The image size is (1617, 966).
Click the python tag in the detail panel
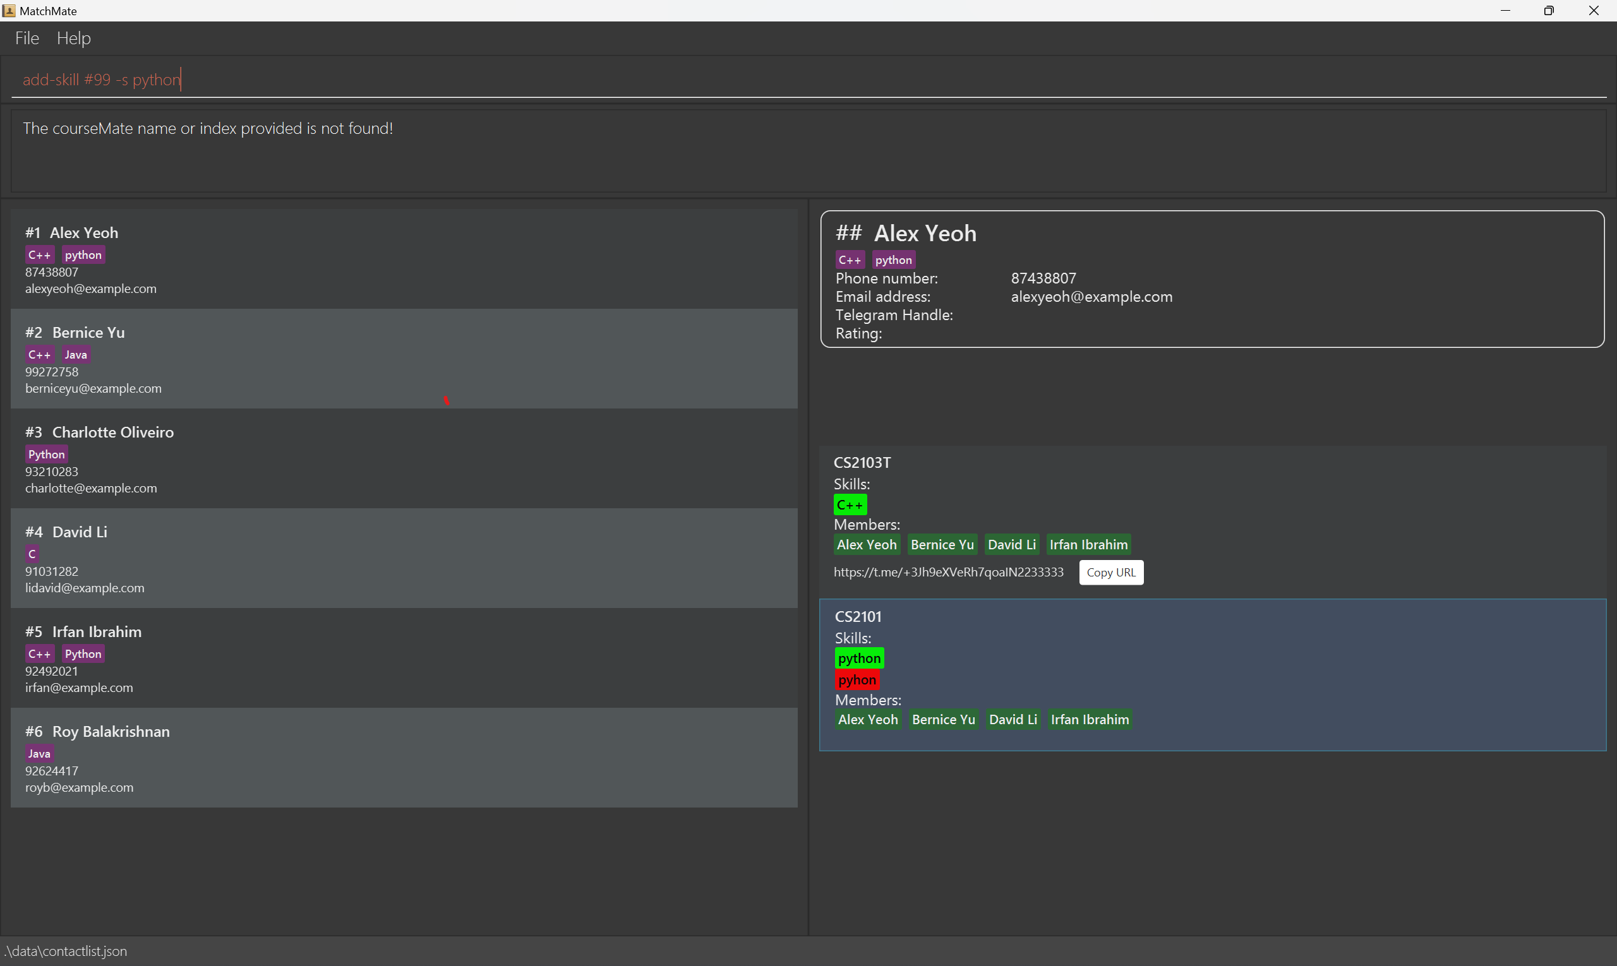[x=894, y=259]
